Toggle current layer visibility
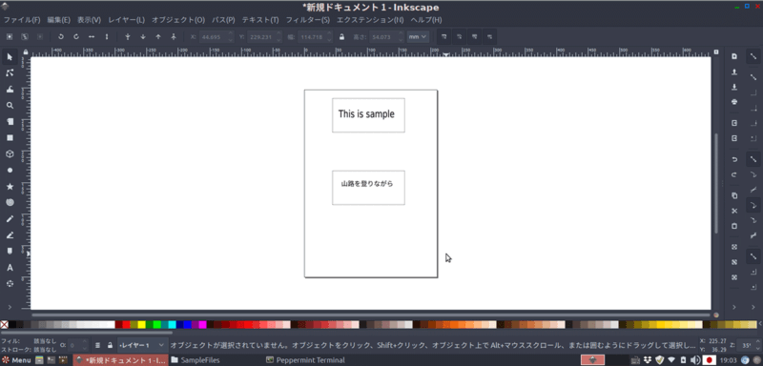Screen dimensions: 763x366 coord(97,345)
